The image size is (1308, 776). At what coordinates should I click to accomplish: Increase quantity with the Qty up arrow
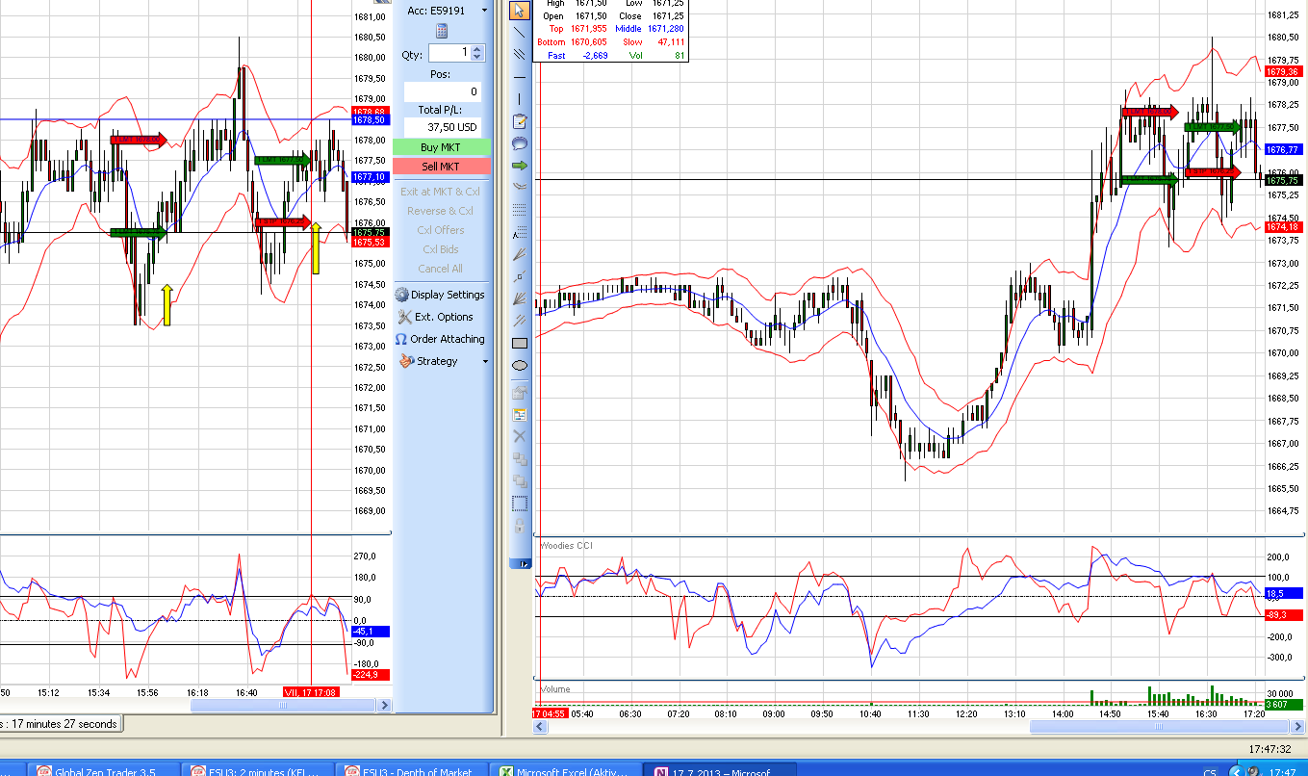(478, 49)
